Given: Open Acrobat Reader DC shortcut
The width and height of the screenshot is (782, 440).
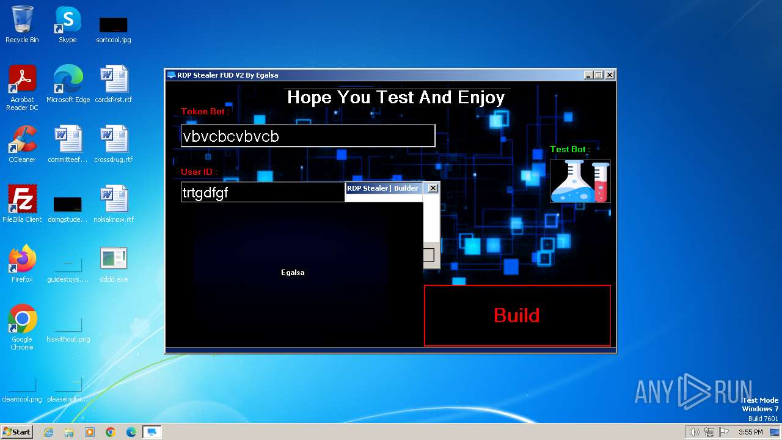Looking at the screenshot, I should point(22,88).
